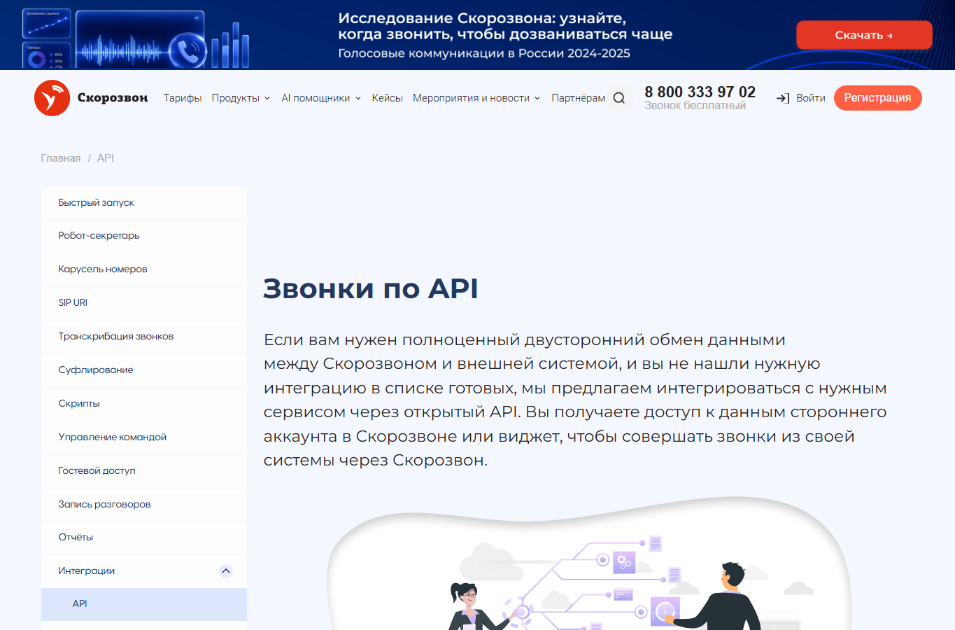Open the Кейсы menu item

click(x=387, y=98)
